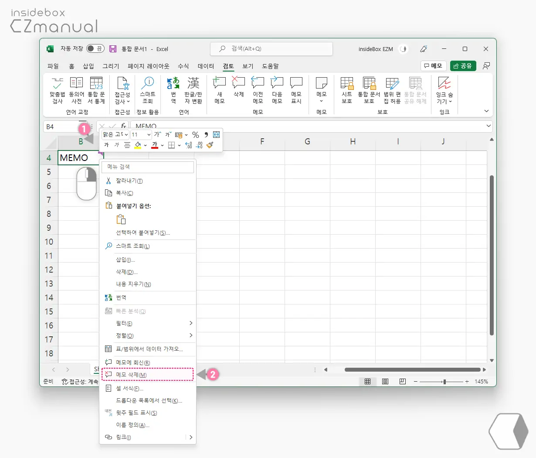The image size is (536, 458).
Task: Click 메모 표시 to show comments
Action: pos(296,91)
